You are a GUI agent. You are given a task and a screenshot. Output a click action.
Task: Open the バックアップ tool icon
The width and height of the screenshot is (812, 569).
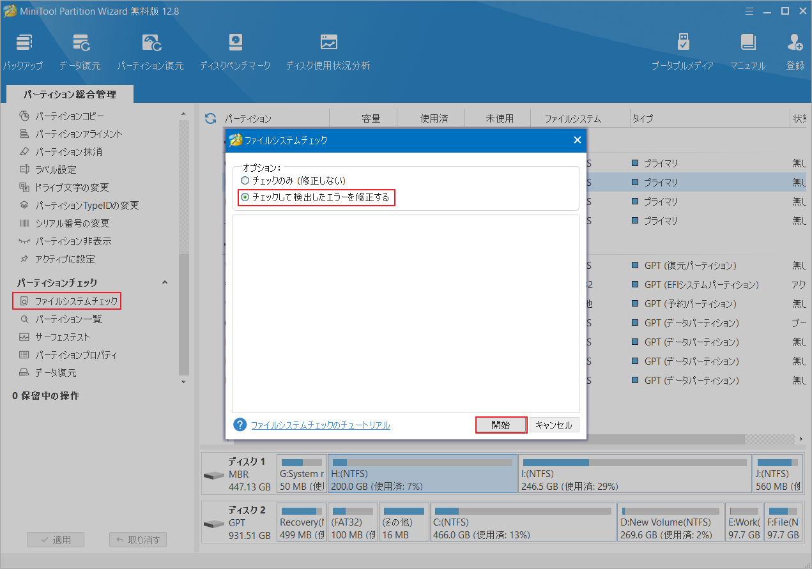point(24,52)
